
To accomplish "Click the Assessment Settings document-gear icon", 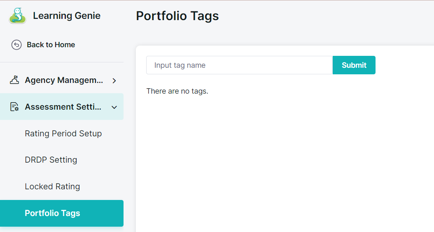I will pos(14,107).
